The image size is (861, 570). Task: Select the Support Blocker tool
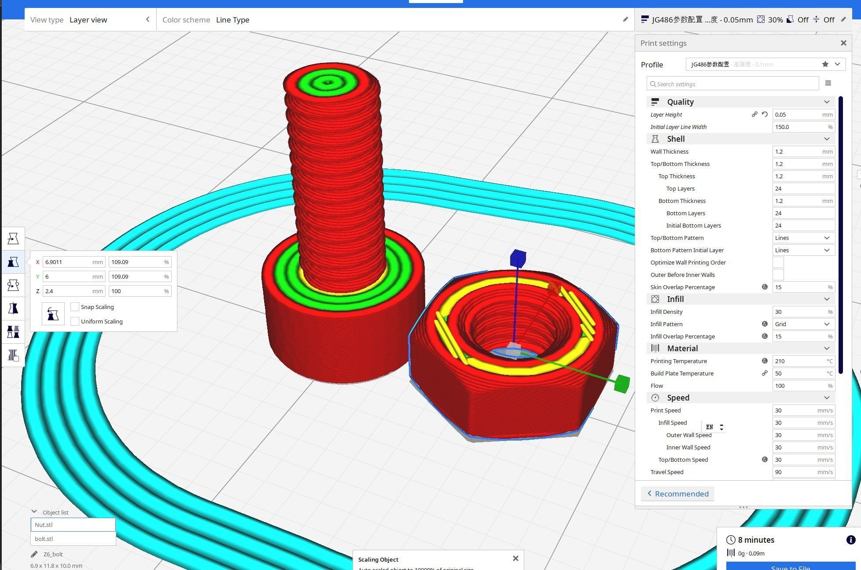[13, 356]
